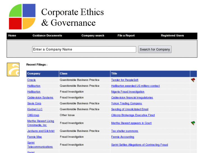This screenshot has height=153, width=204.
Task: Click the yellow RSS feed icon
Action: coord(13,69)
